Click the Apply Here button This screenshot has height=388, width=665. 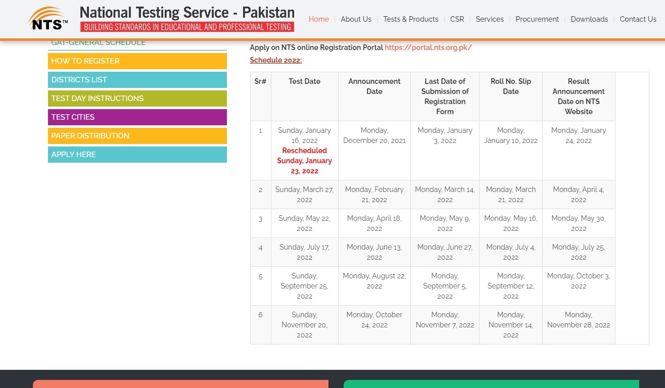(x=137, y=155)
